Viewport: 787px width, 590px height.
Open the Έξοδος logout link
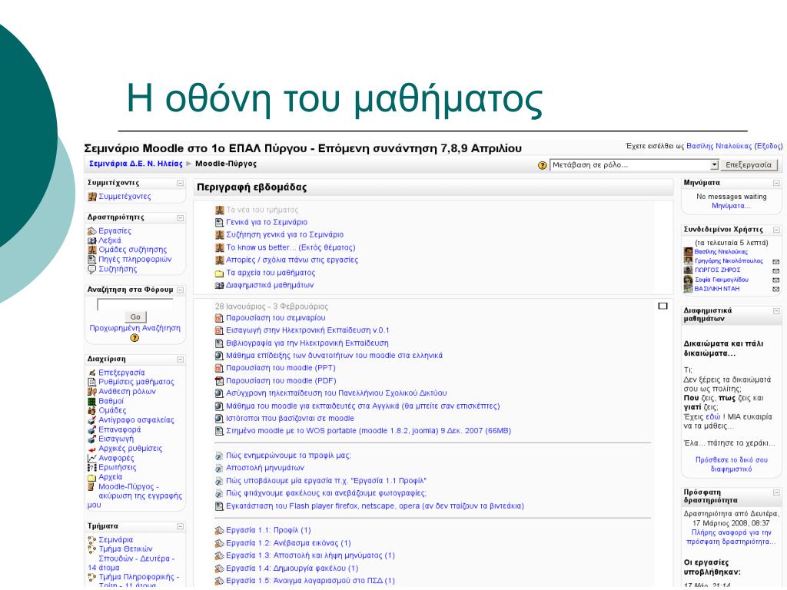(768, 145)
